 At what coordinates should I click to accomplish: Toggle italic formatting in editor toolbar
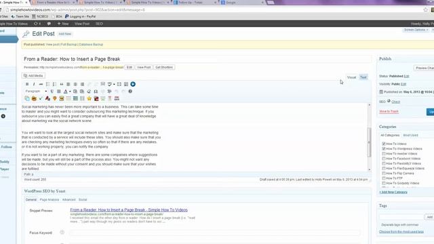tap(34, 84)
